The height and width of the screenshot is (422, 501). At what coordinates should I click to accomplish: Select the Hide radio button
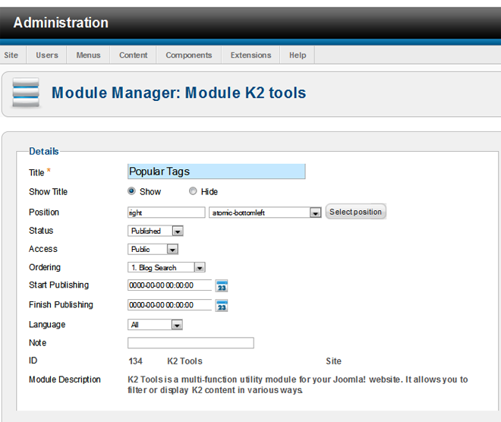[193, 192]
